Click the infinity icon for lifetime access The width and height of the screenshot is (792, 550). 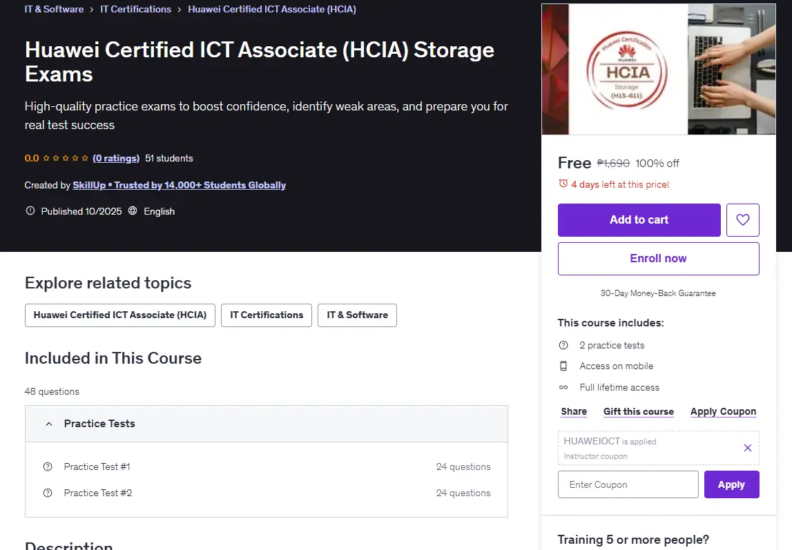(x=563, y=388)
